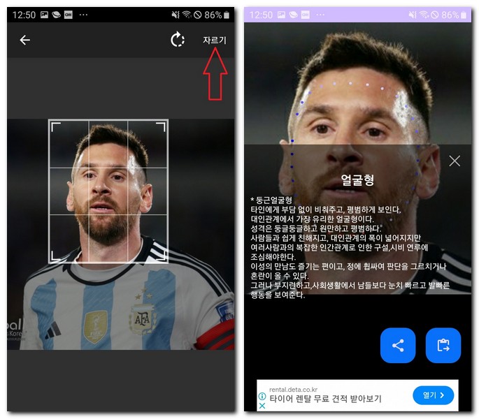Image resolution: width=479 pixels, height=419 pixels.
Task: Go back using the left arrow
Action: pyautogui.click(x=24, y=40)
